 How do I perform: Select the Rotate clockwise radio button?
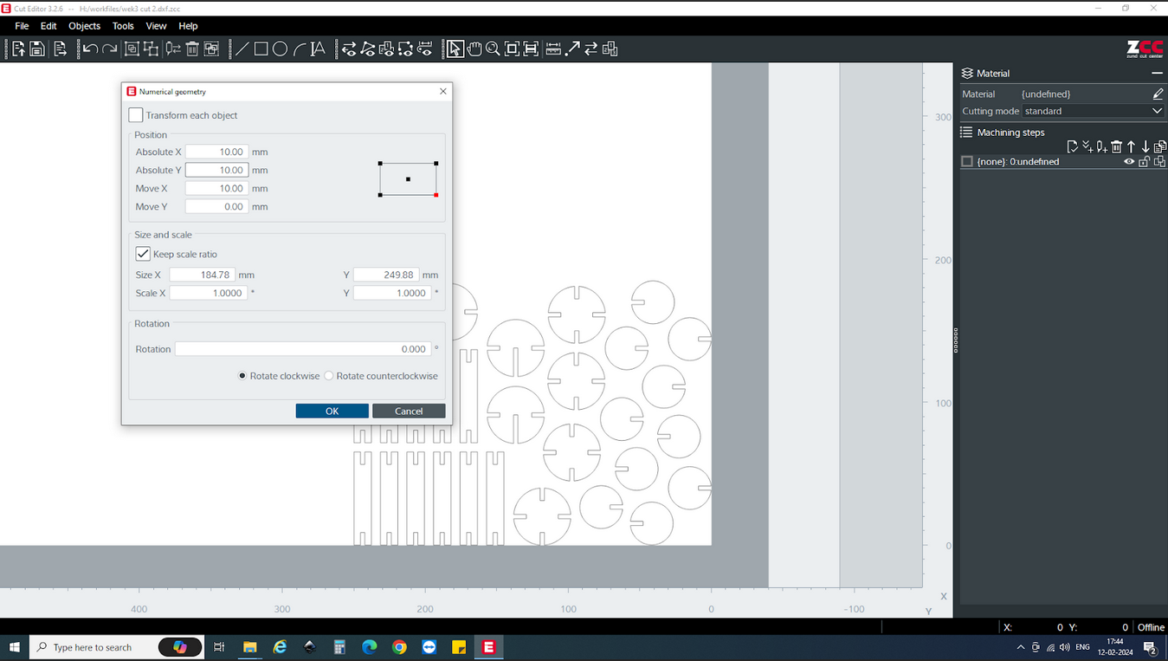pyautogui.click(x=242, y=376)
